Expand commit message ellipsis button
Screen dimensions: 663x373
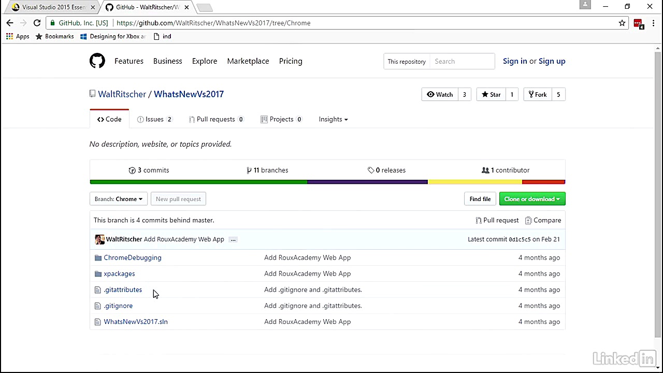[233, 239]
